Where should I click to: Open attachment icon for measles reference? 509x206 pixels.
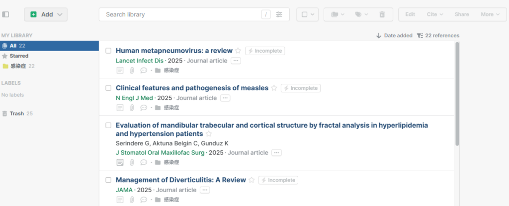132,107
